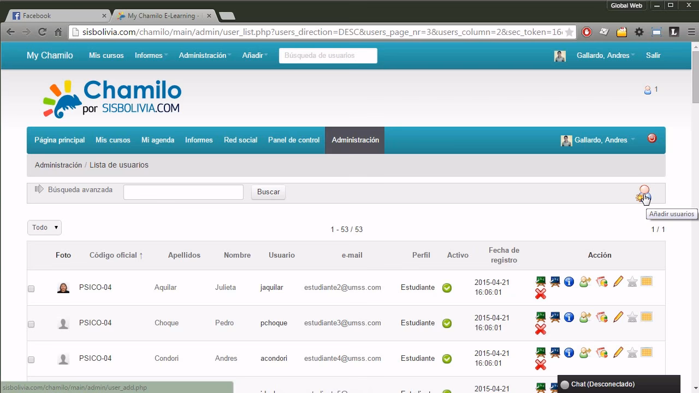
Task: Click login-as-user icon for Pedro Choque
Action: point(585,317)
